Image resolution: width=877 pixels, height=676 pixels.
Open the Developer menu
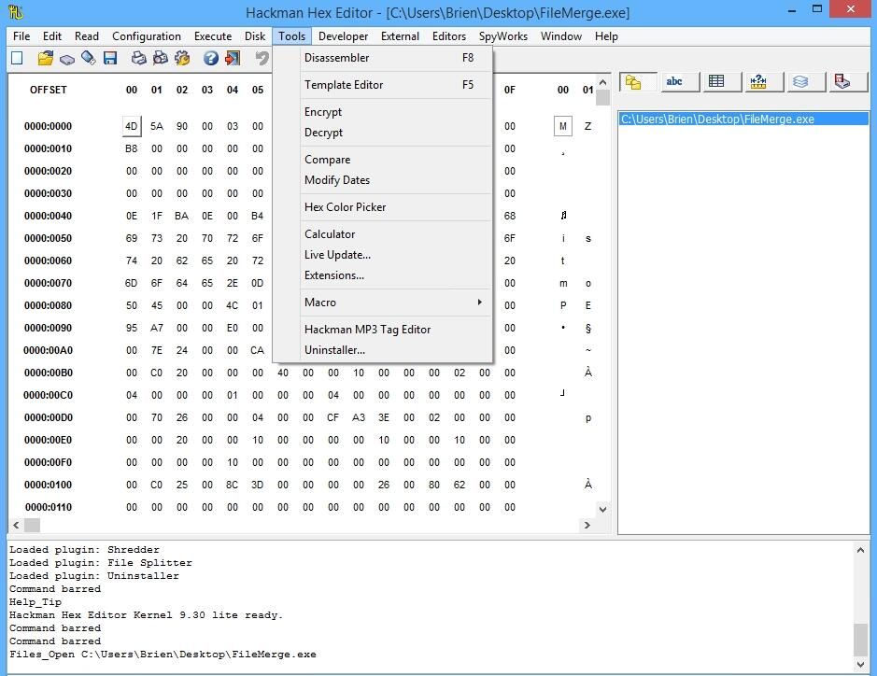(343, 36)
